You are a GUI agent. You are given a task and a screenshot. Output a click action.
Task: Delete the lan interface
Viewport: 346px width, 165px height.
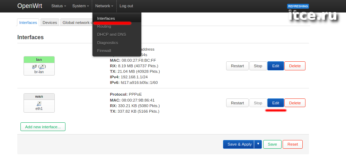(x=295, y=66)
